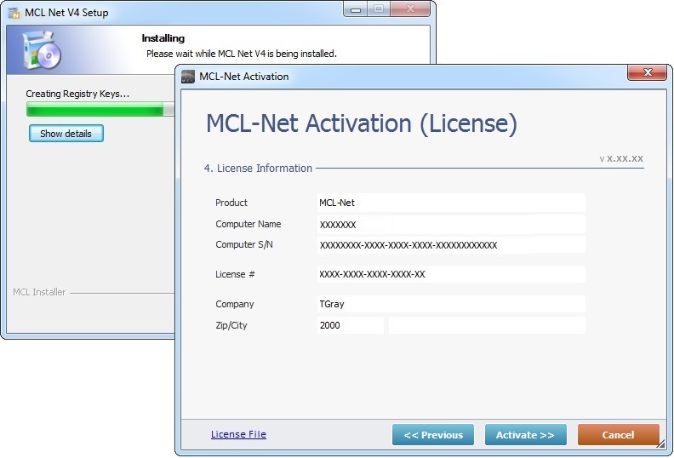Click the MCL-Net Activation title bar icon

[188, 77]
